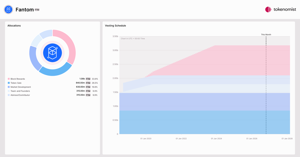
Task: Click FTM badge in Market Development row
Action: click(x=88, y=87)
